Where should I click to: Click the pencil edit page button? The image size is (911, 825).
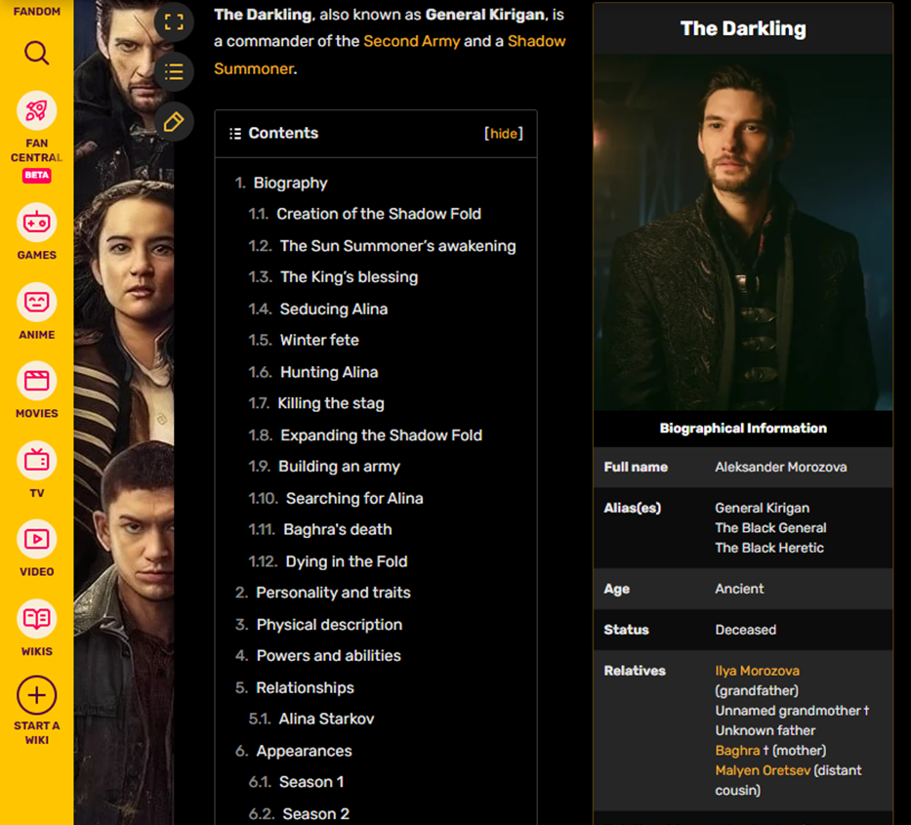pos(174,122)
